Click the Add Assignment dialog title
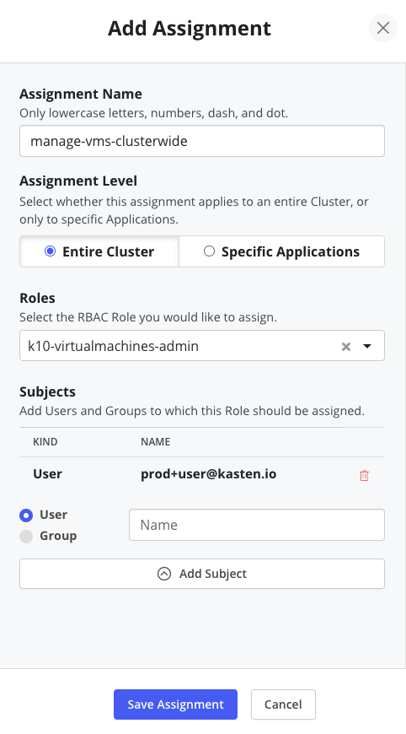406x734 pixels. click(190, 28)
